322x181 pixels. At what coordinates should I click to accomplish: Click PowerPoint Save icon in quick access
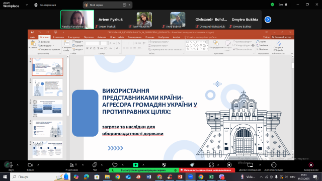pos(32,32)
